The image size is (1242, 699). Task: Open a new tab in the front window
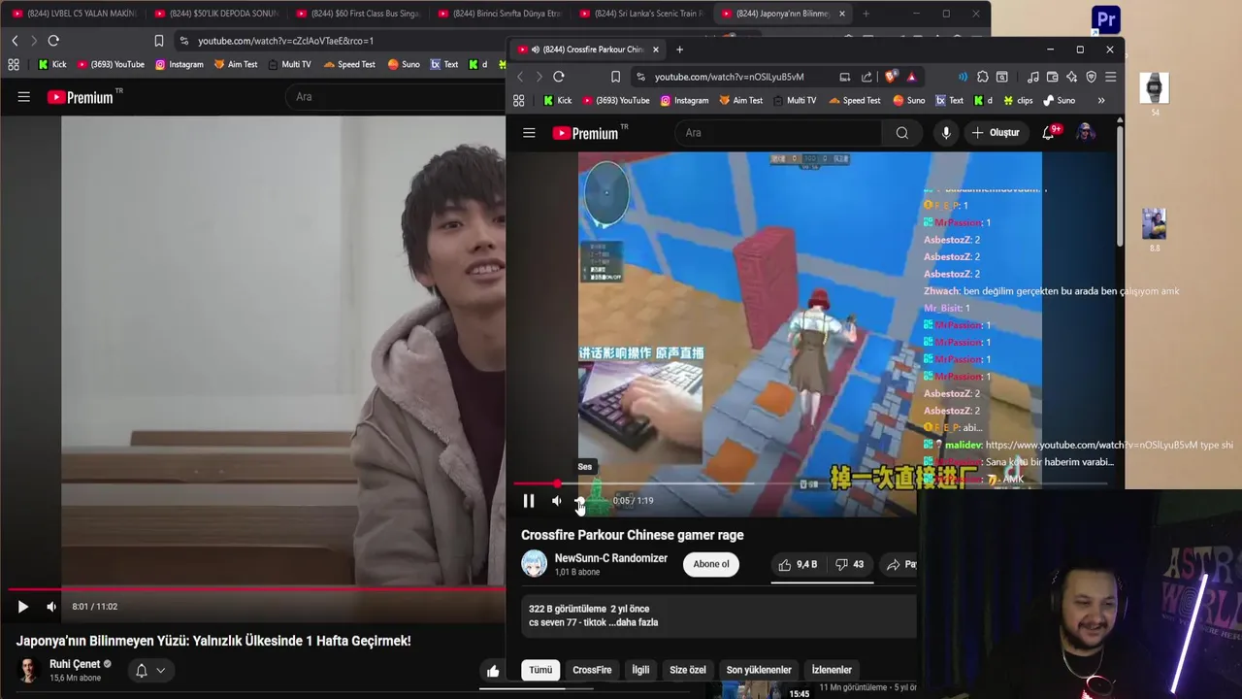click(x=679, y=50)
